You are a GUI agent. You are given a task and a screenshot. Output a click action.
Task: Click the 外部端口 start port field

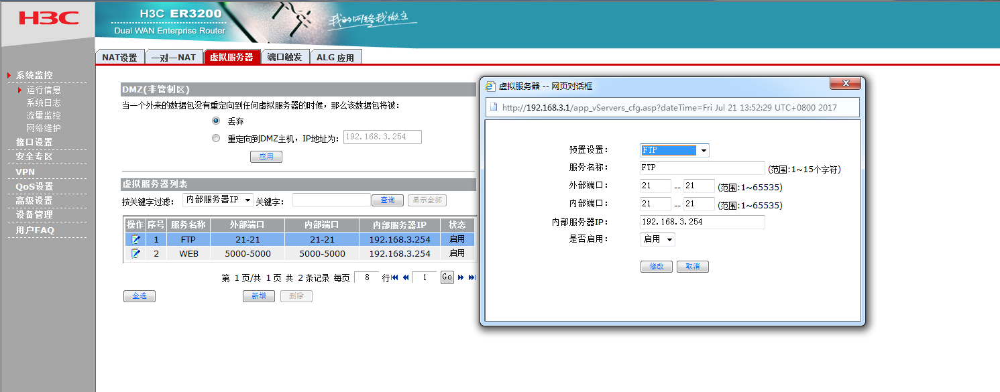(655, 186)
